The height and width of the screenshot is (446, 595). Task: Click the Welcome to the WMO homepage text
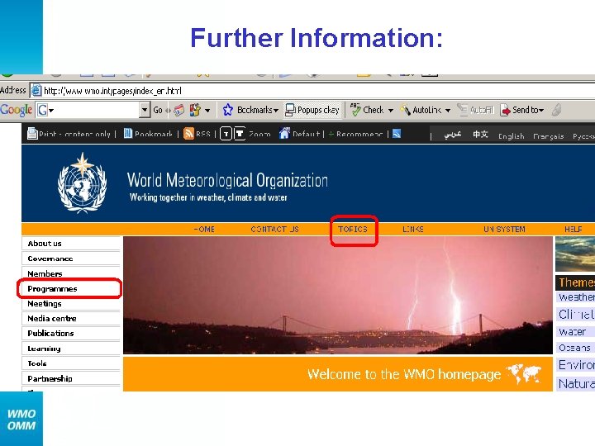pyautogui.click(x=404, y=374)
